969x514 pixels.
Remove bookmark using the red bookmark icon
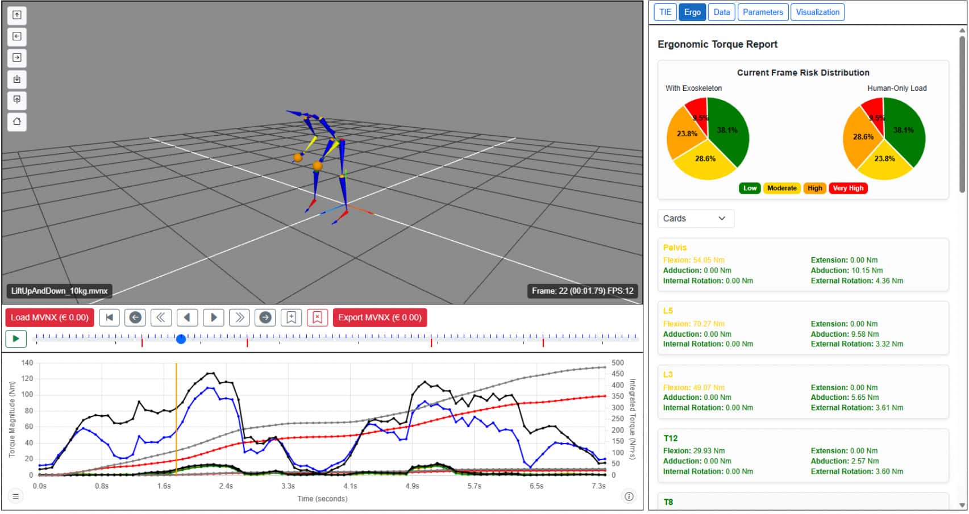point(317,317)
